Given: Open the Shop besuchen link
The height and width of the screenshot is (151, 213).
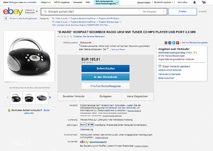Looking at the screenshot, I should pyautogui.click(x=166, y=78).
